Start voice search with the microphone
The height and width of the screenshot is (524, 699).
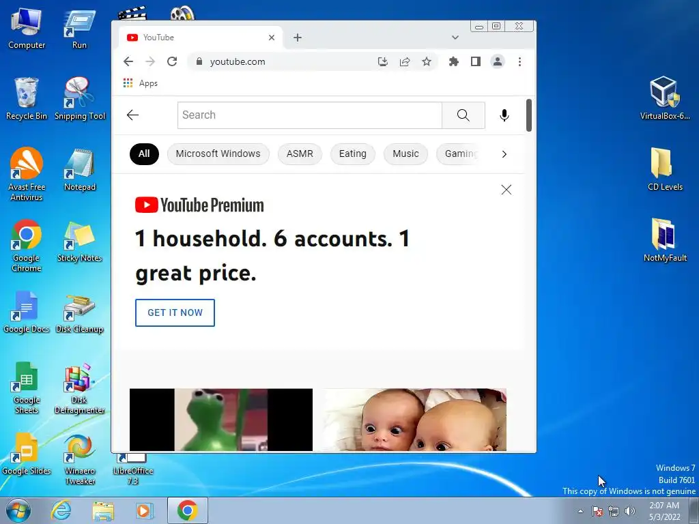pos(504,115)
